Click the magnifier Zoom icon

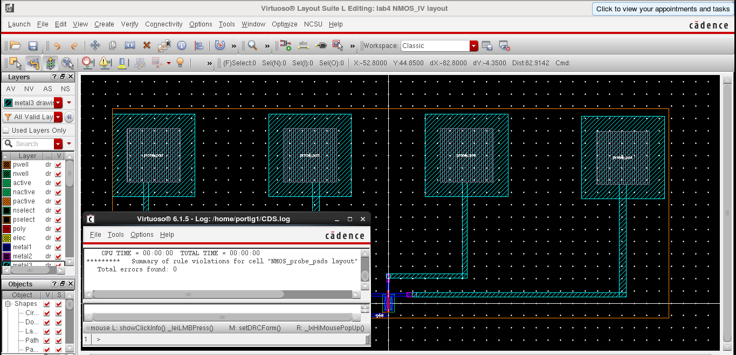pos(252,46)
